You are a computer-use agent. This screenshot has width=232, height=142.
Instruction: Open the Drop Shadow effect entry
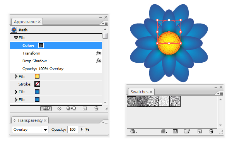pos(34,61)
